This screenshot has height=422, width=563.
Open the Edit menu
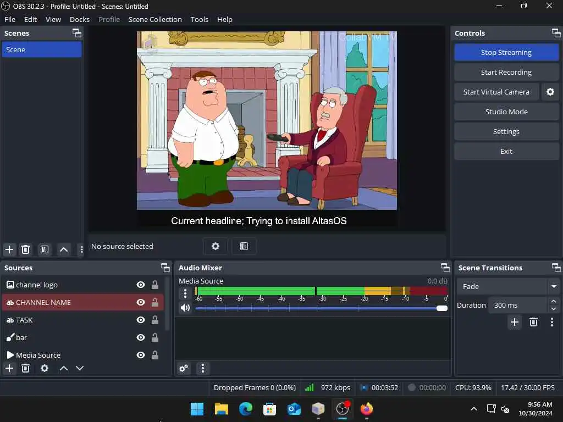(30, 19)
